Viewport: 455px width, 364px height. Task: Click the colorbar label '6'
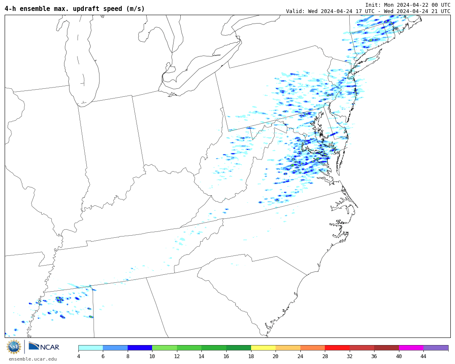[x=103, y=356]
